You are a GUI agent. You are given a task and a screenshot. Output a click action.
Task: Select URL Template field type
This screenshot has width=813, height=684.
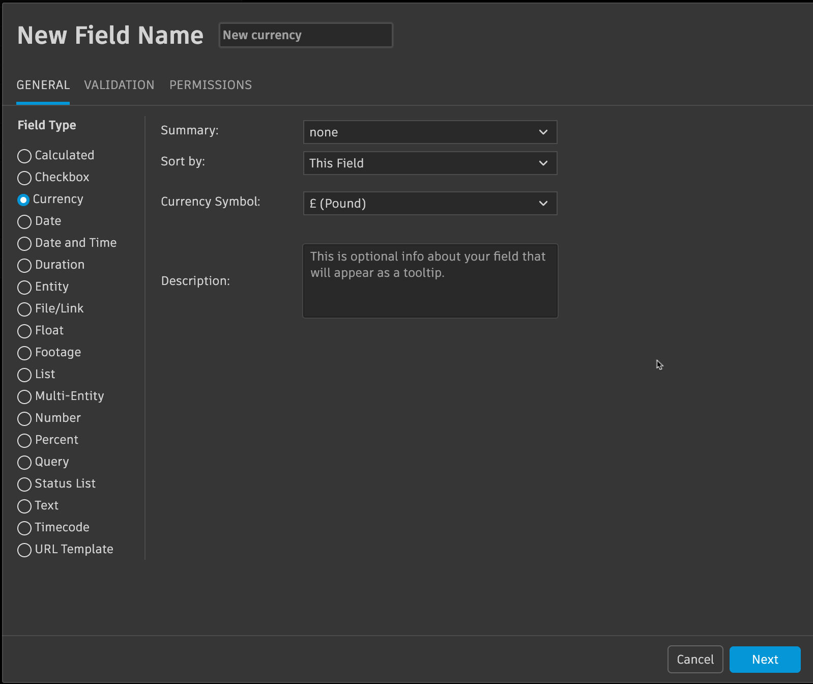pos(24,550)
